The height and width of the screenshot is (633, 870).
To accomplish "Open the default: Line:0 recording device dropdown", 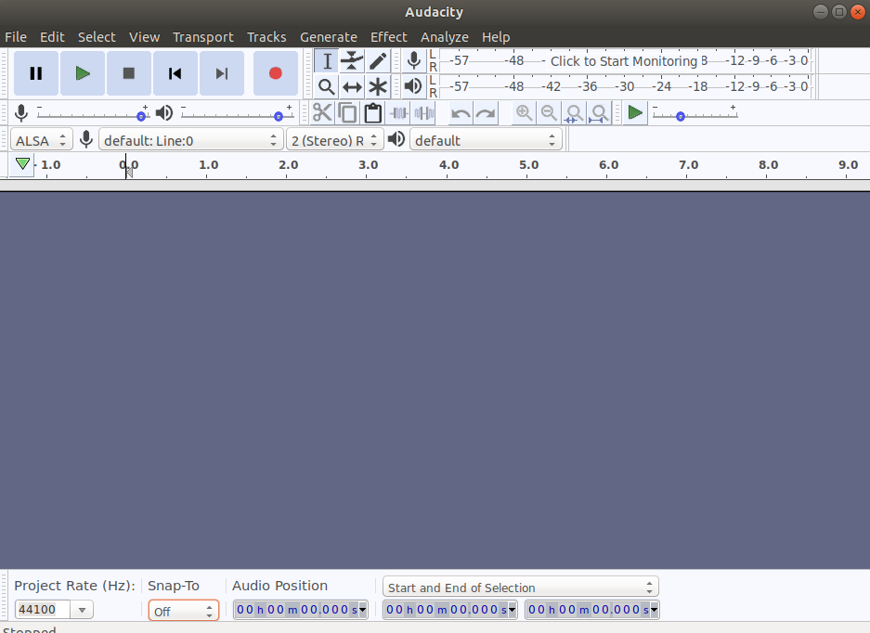I will coord(191,140).
